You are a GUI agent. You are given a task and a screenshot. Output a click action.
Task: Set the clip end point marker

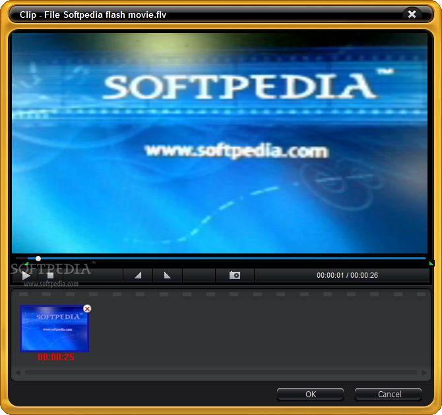point(168,275)
